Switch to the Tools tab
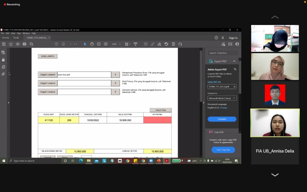This screenshot has height=192, width=307. click(x=16, y=38)
